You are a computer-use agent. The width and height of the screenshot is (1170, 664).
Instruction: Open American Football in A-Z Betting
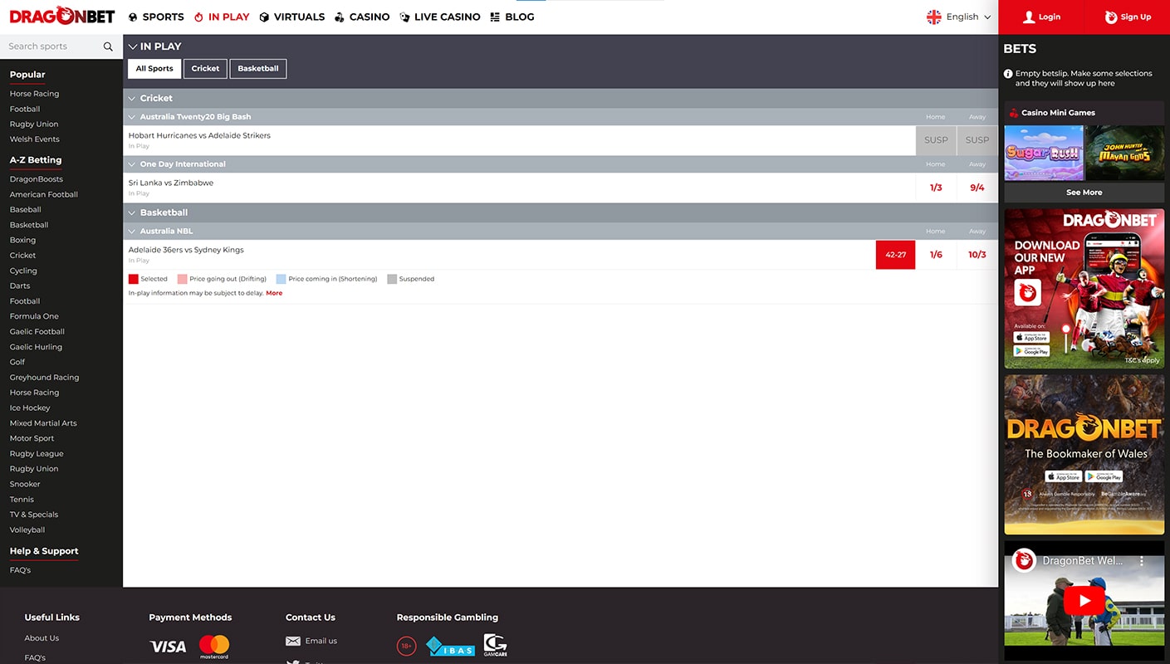click(44, 194)
